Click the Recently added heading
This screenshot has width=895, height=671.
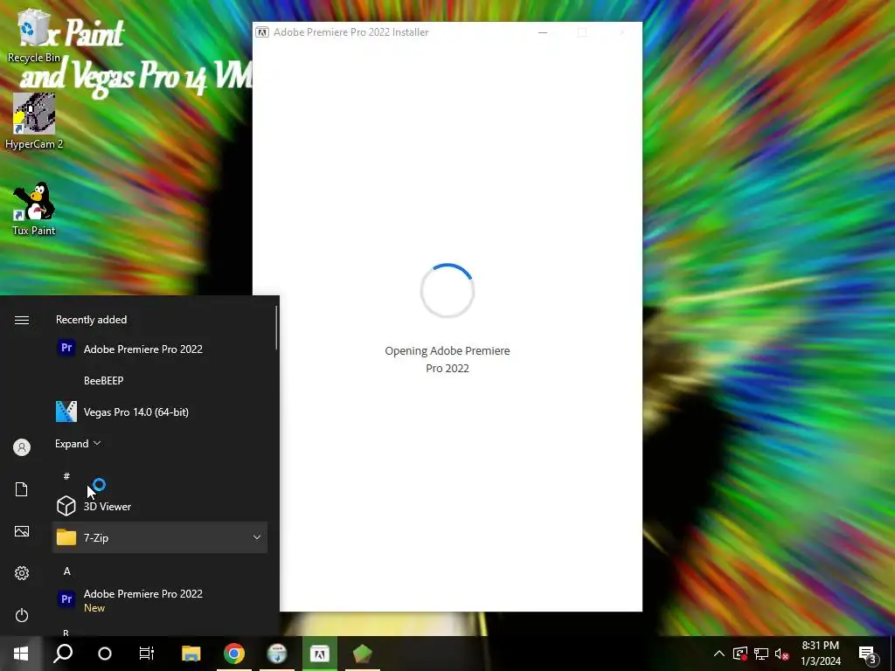point(91,320)
